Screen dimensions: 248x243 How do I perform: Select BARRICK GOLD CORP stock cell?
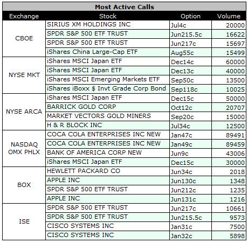(x=107, y=107)
